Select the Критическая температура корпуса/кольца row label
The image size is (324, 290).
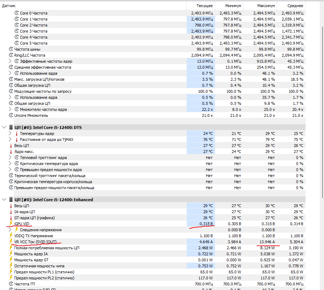tap(53, 182)
